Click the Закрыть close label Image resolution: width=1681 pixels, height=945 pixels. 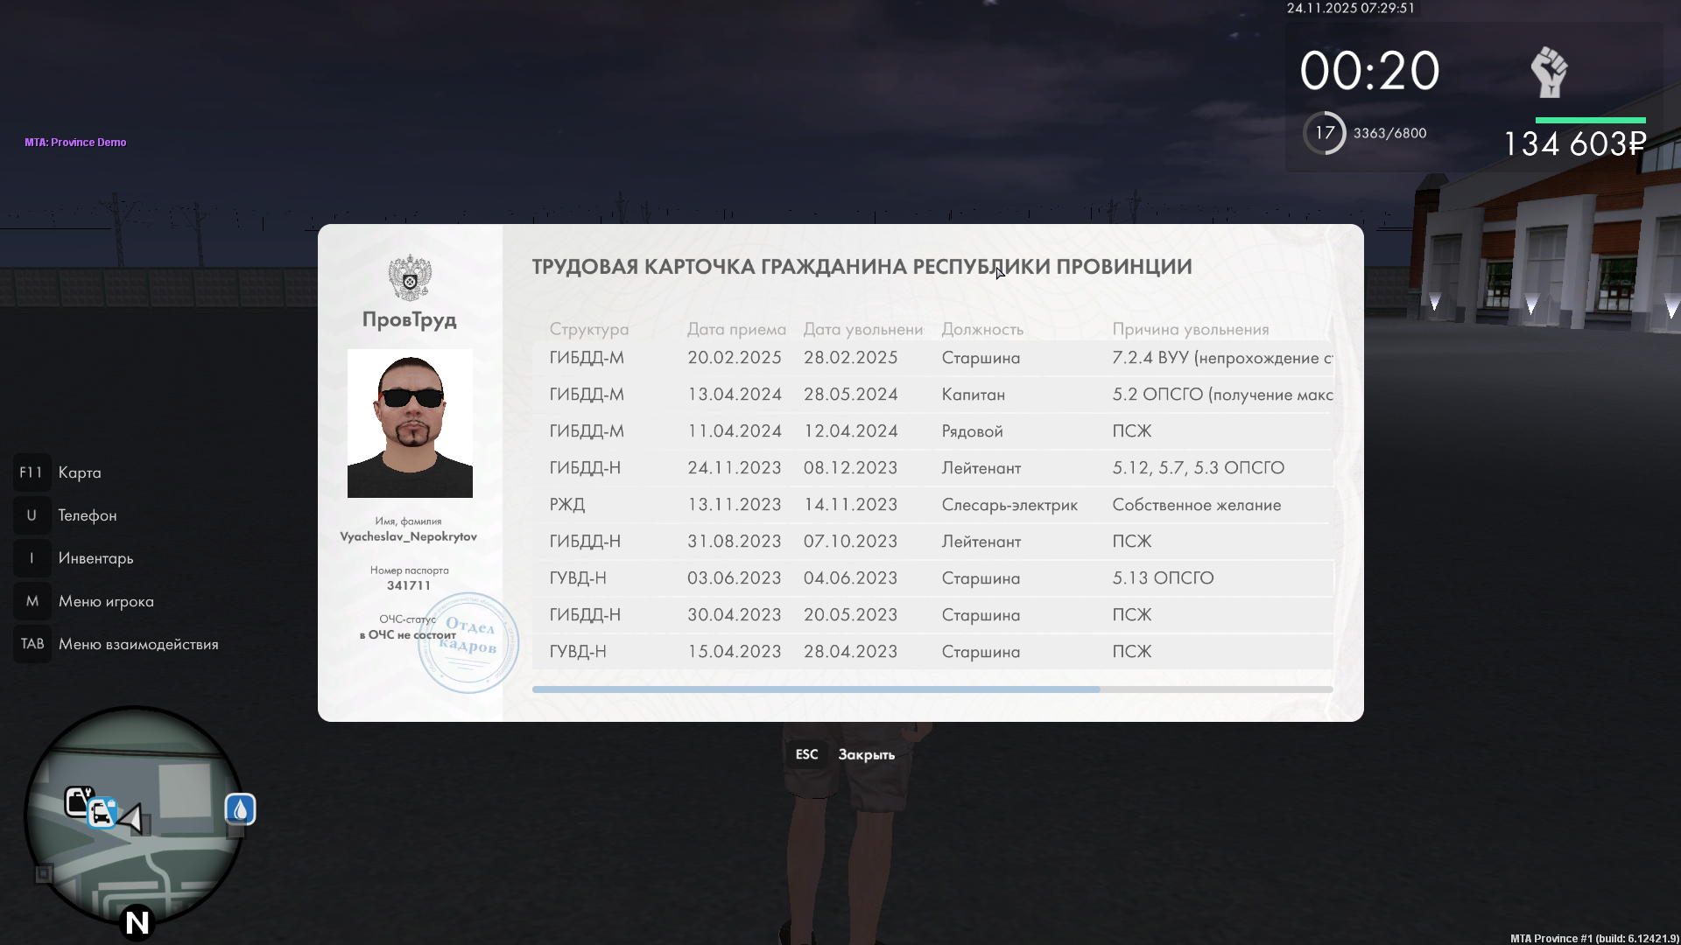866,754
